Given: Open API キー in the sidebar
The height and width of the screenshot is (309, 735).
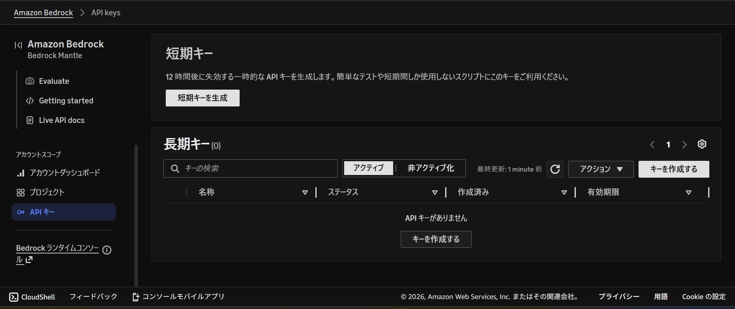Looking at the screenshot, I should (x=64, y=212).
